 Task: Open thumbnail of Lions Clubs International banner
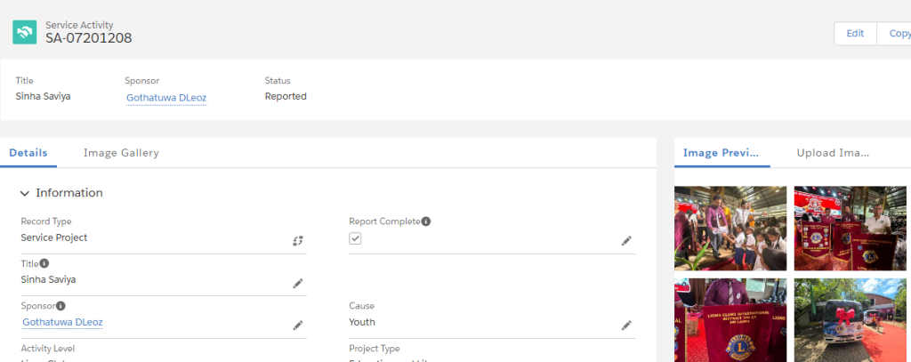730,320
